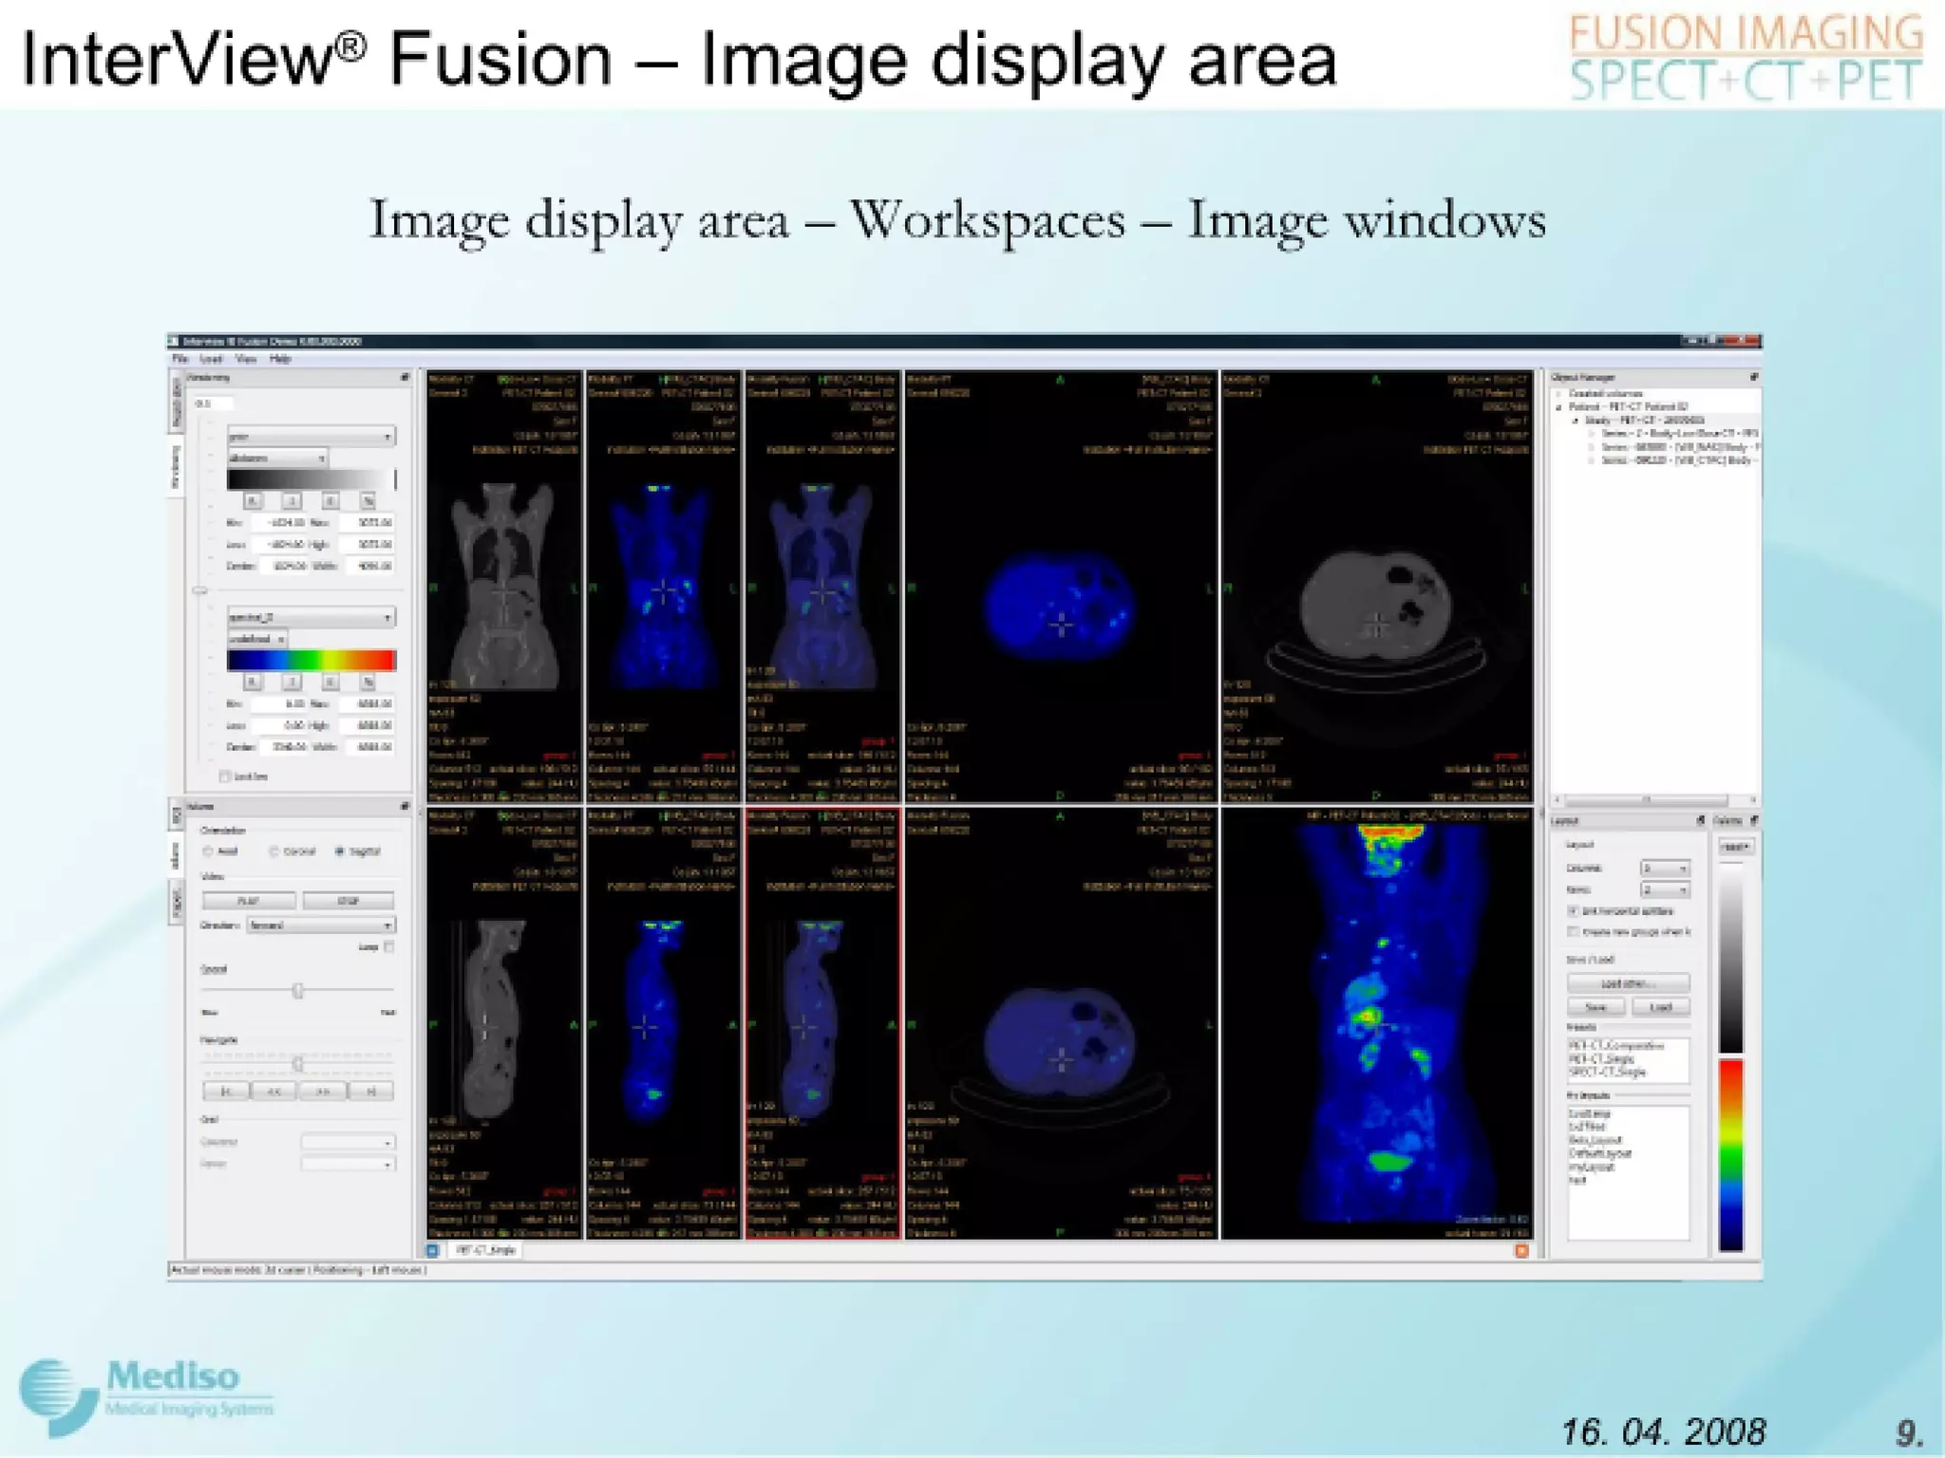Open the Load menu
Image resolution: width=1945 pixels, height=1458 pixels.
pos(210,359)
